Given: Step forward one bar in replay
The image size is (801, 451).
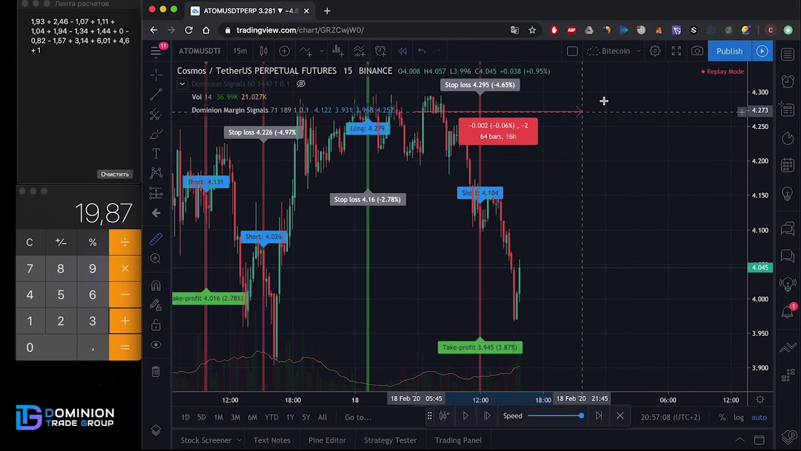Looking at the screenshot, I should [487, 416].
